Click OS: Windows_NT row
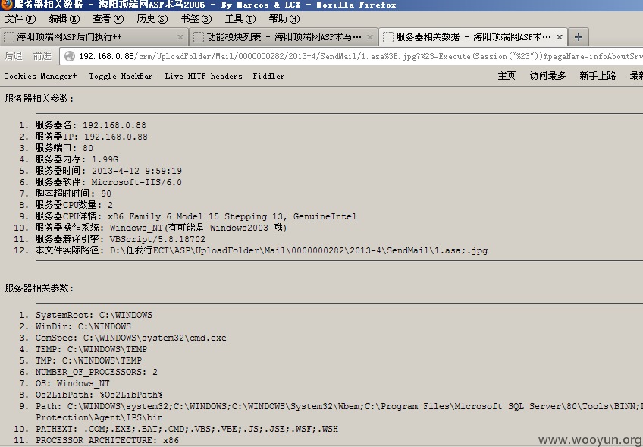Viewport: 643px width, 447px height. (73, 383)
